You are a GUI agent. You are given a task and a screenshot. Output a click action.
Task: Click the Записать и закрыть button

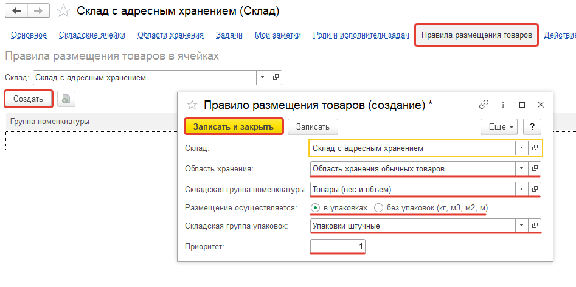coord(234,126)
